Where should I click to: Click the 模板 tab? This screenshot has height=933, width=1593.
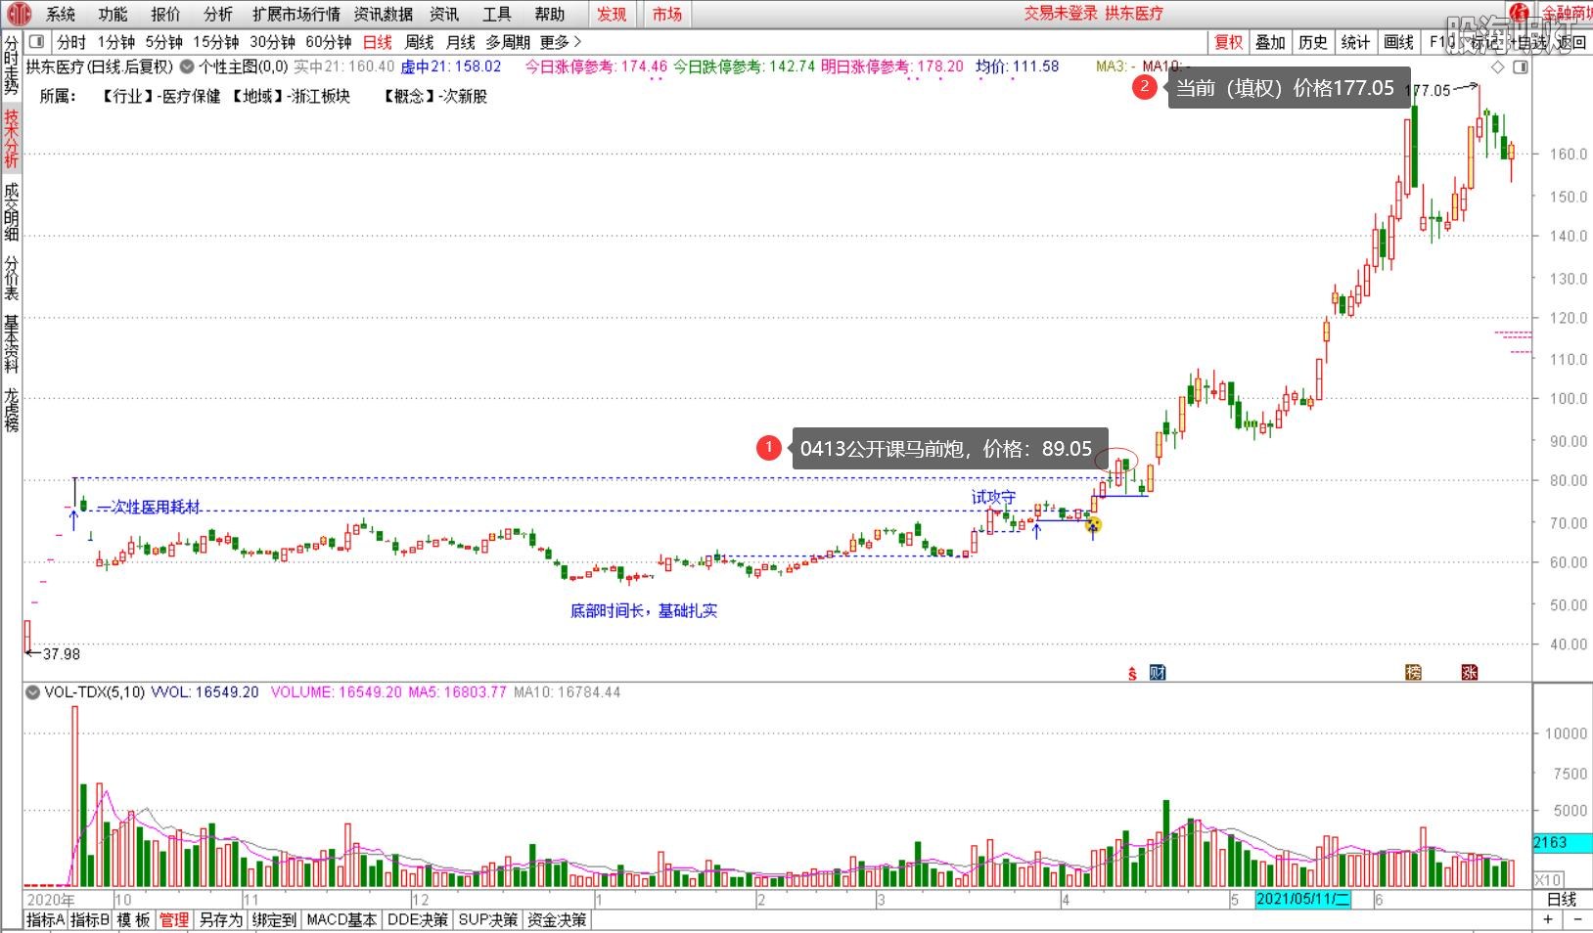(134, 920)
